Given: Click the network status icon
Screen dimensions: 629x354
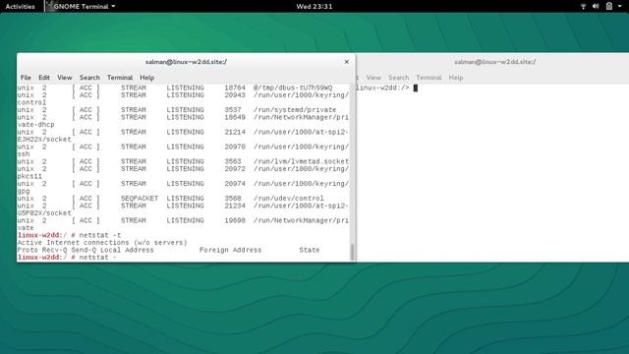Looking at the screenshot, I should pos(583,7).
